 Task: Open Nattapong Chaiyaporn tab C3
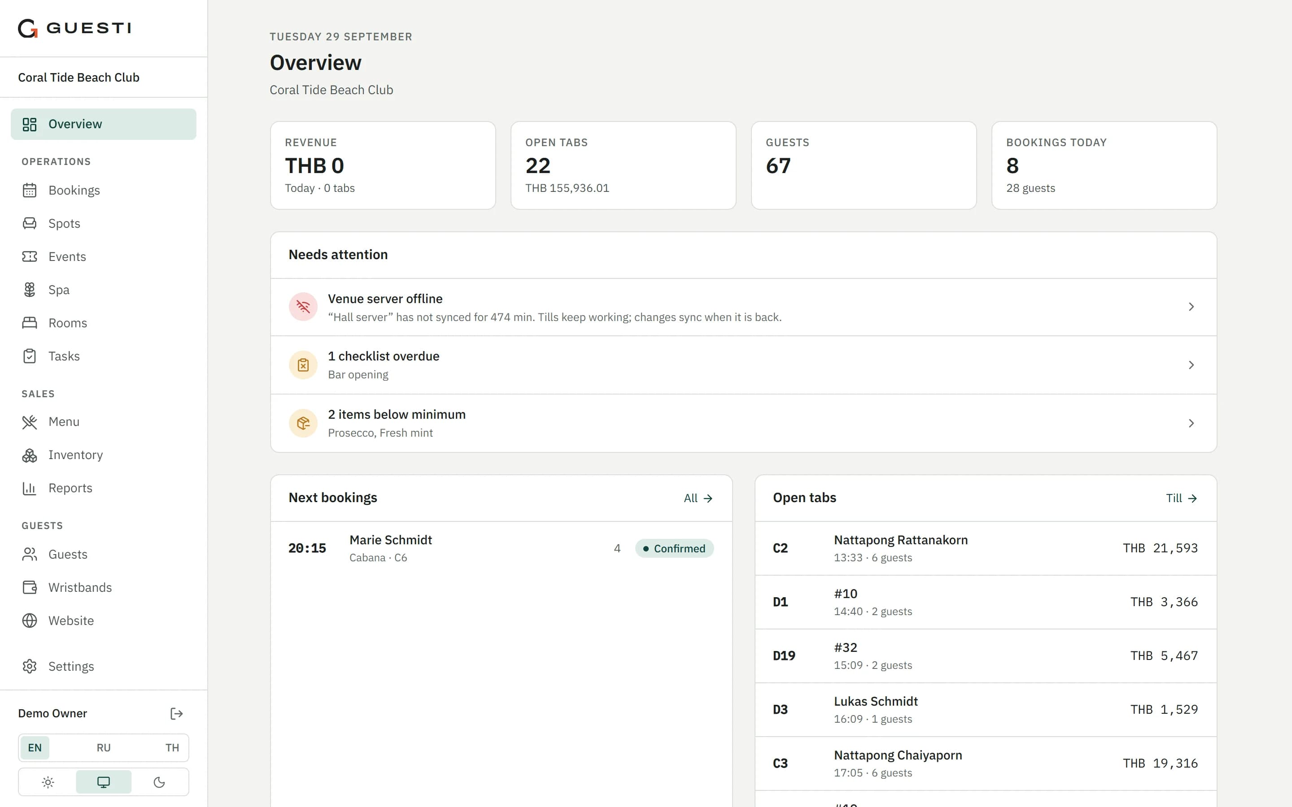[986, 764]
